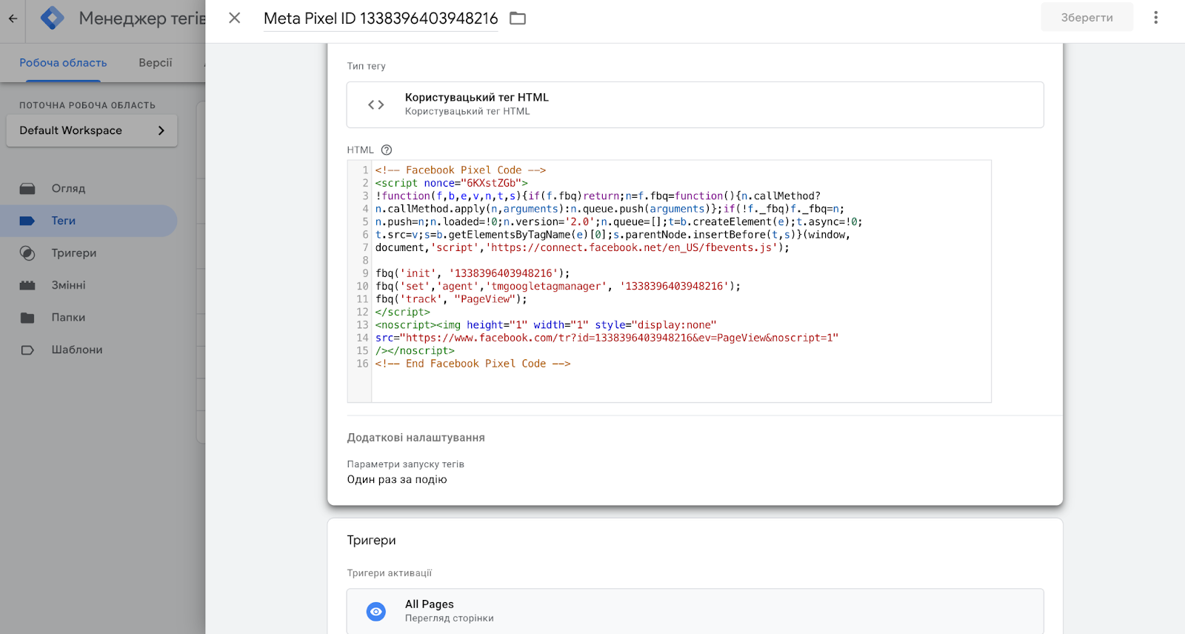1185x634 pixels.
Task: Click the Тригери circular icon
Action: [x=27, y=253]
